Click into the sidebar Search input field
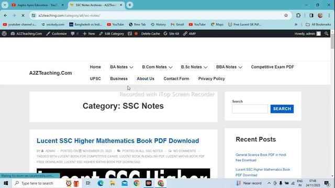Screen dimensions: 335x188 coord(250,109)
